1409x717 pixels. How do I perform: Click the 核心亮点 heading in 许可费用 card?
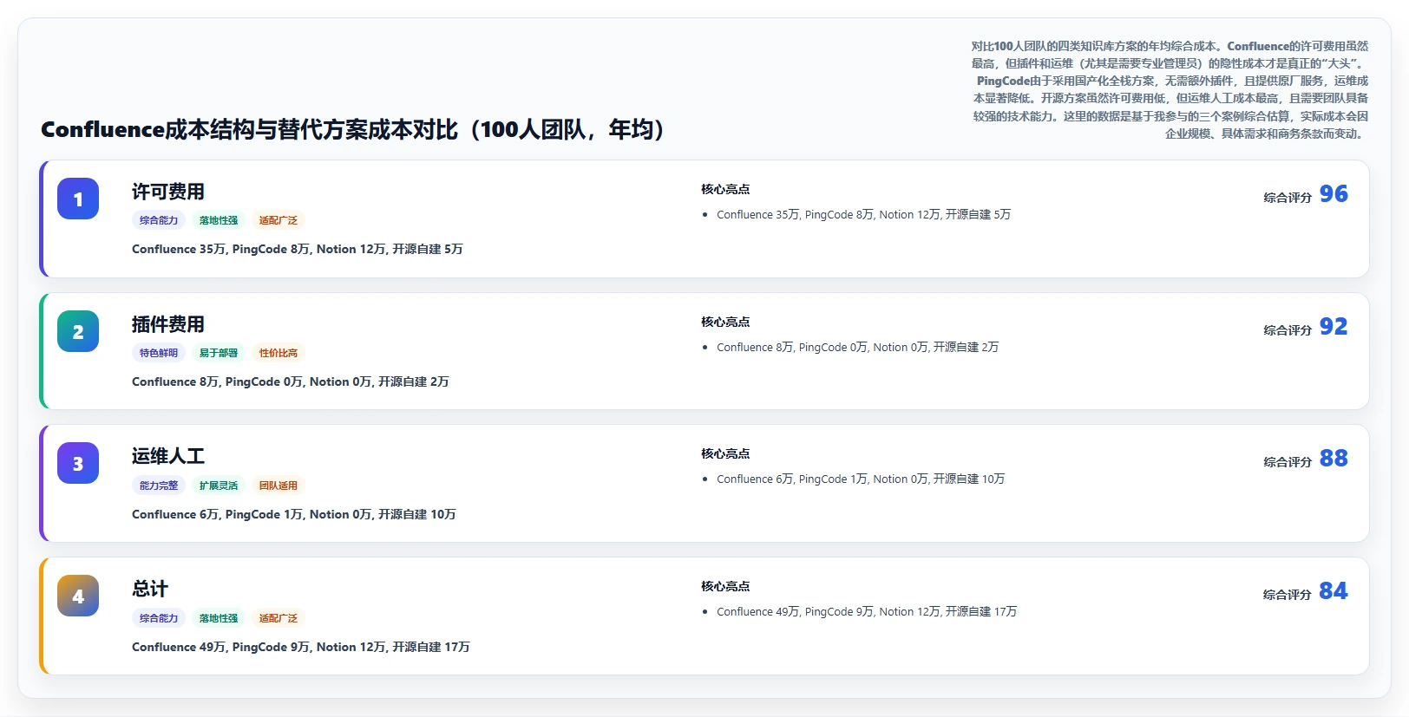point(725,189)
